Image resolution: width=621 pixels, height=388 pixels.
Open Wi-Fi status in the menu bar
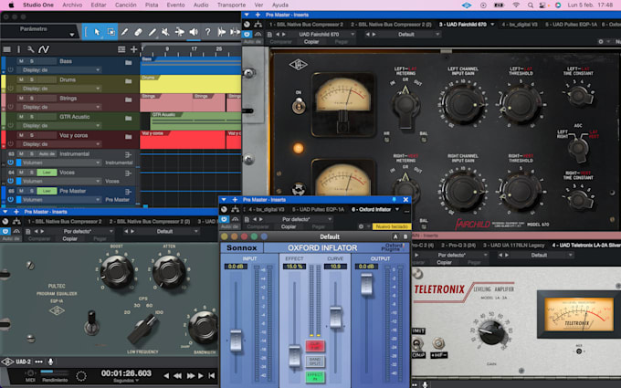tap(516, 5)
